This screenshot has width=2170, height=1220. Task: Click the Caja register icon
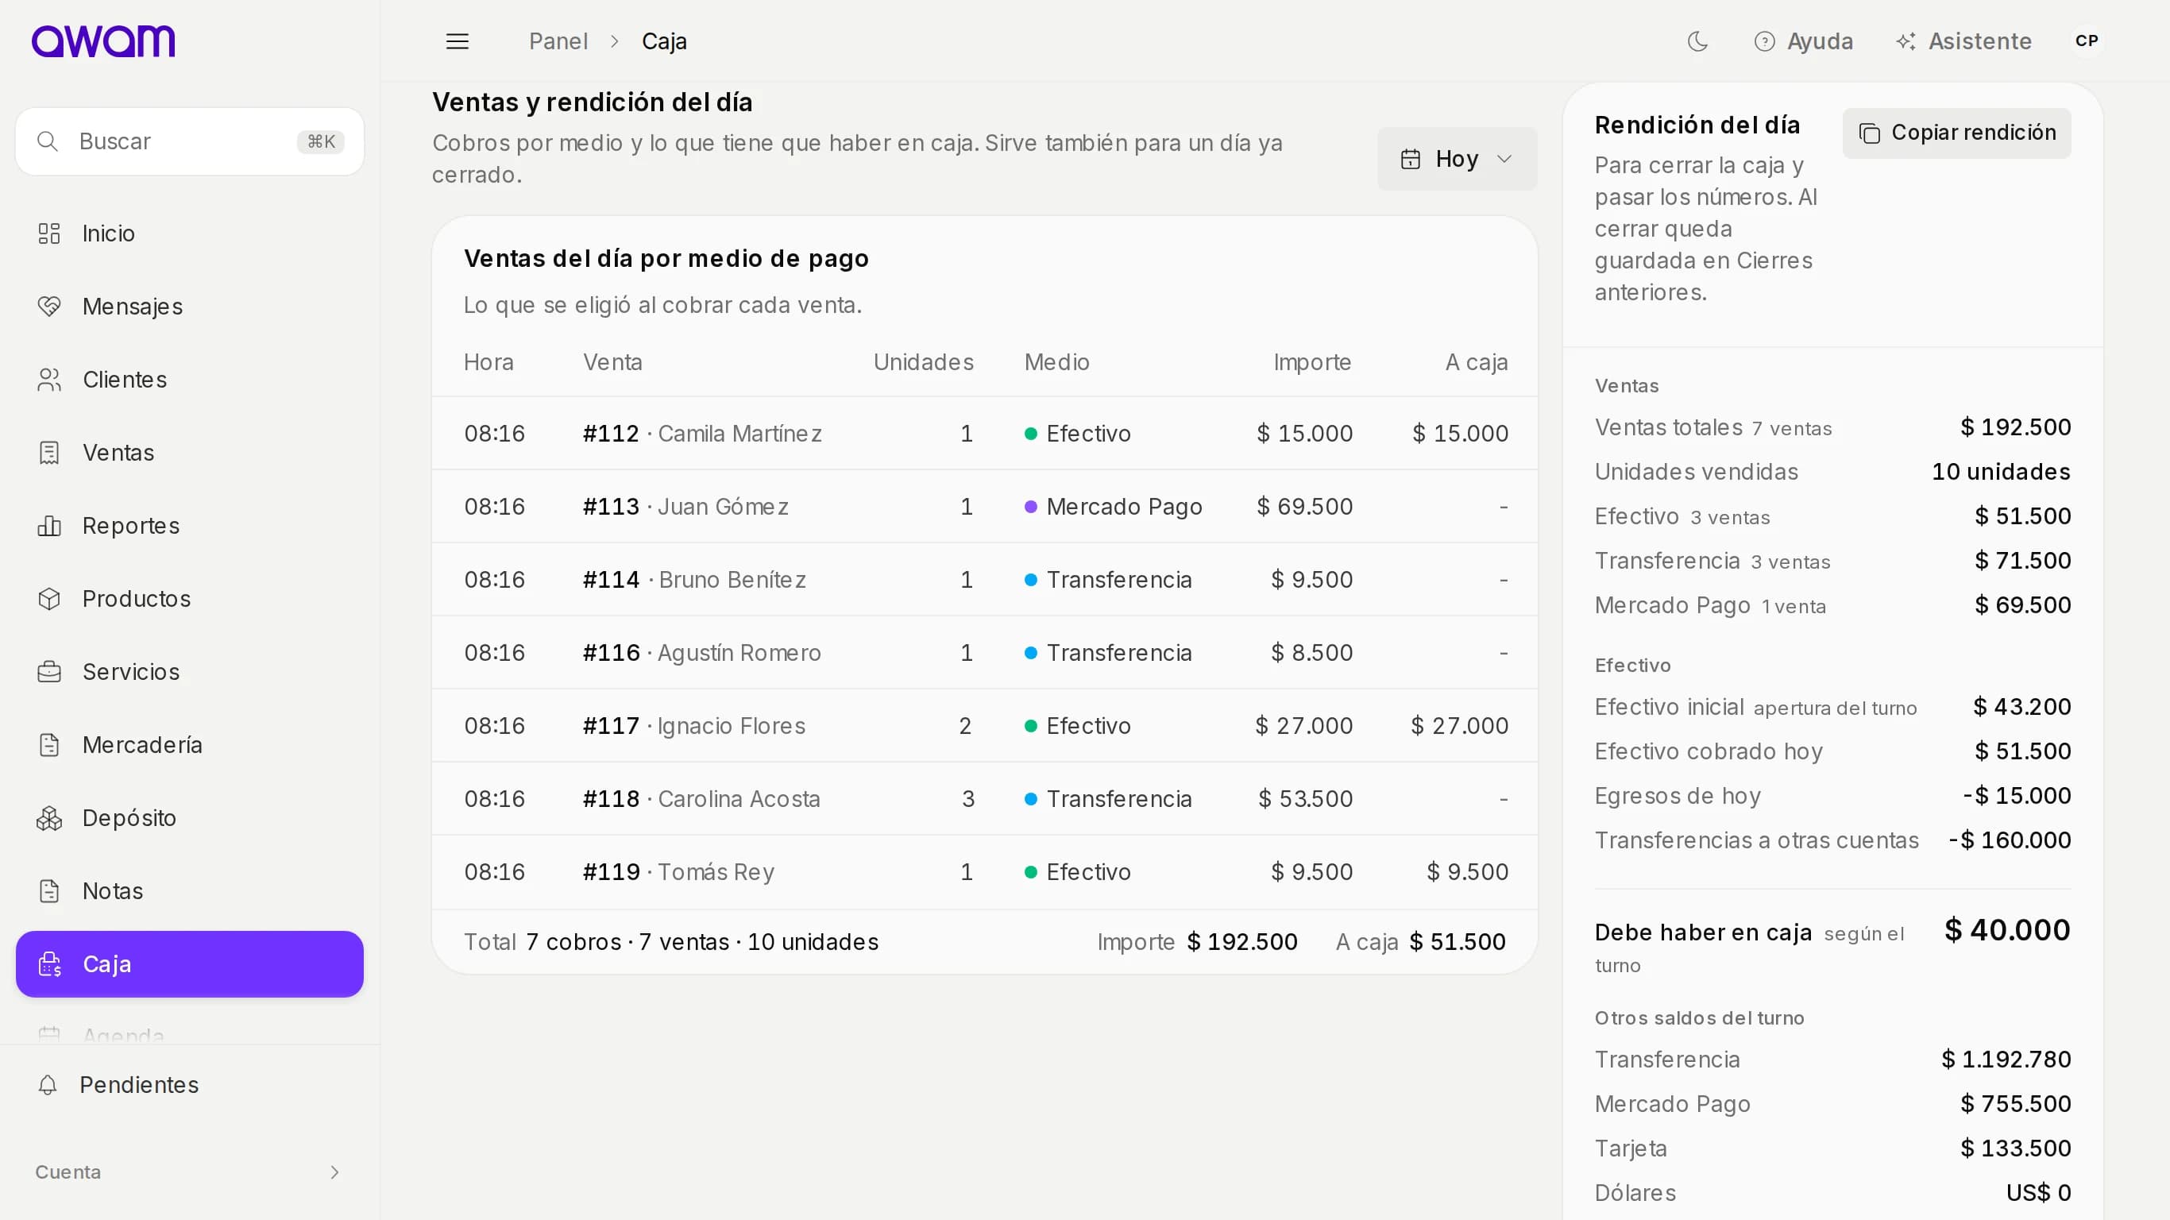click(x=50, y=964)
